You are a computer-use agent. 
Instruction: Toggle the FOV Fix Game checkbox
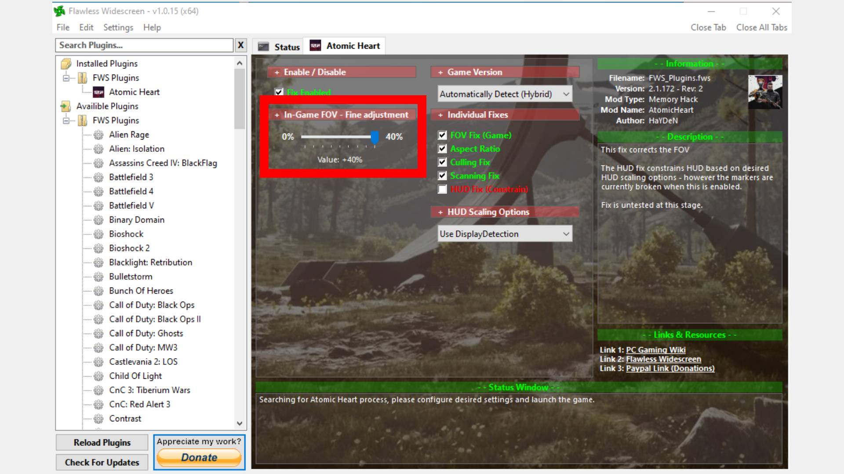click(442, 136)
